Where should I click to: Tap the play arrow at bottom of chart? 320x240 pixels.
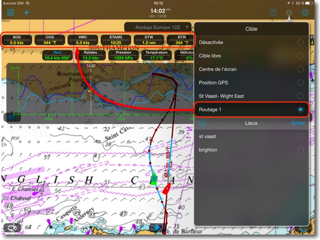coord(157,227)
